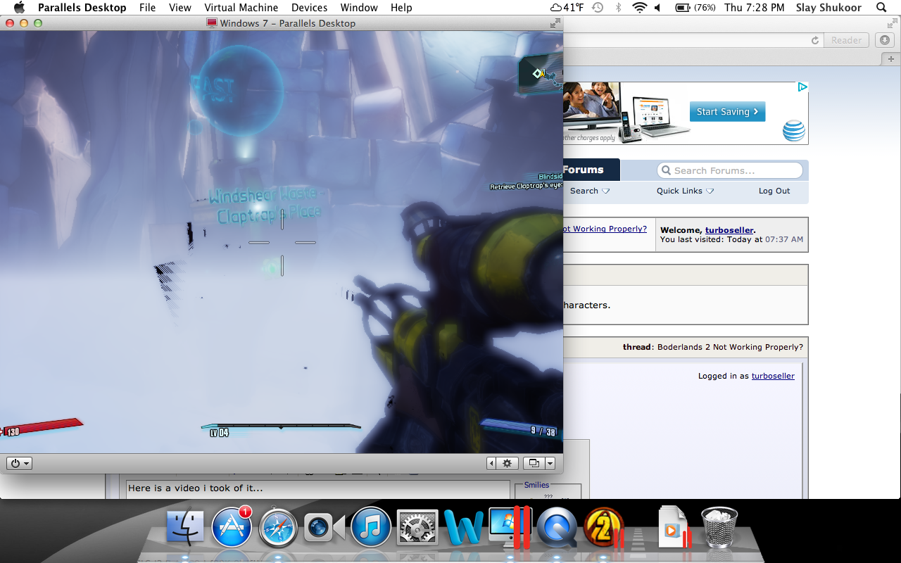Open the Virtual Machine menu
This screenshot has height=563, width=901.
[241, 8]
